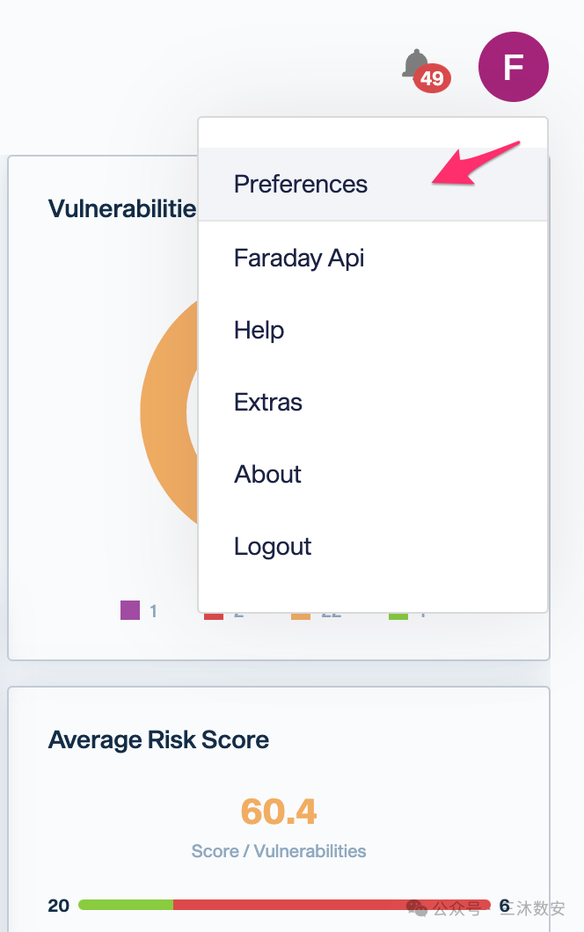Click the number 20 beside risk bar
Viewport: 584px width, 932px height.
(x=59, y=906)
